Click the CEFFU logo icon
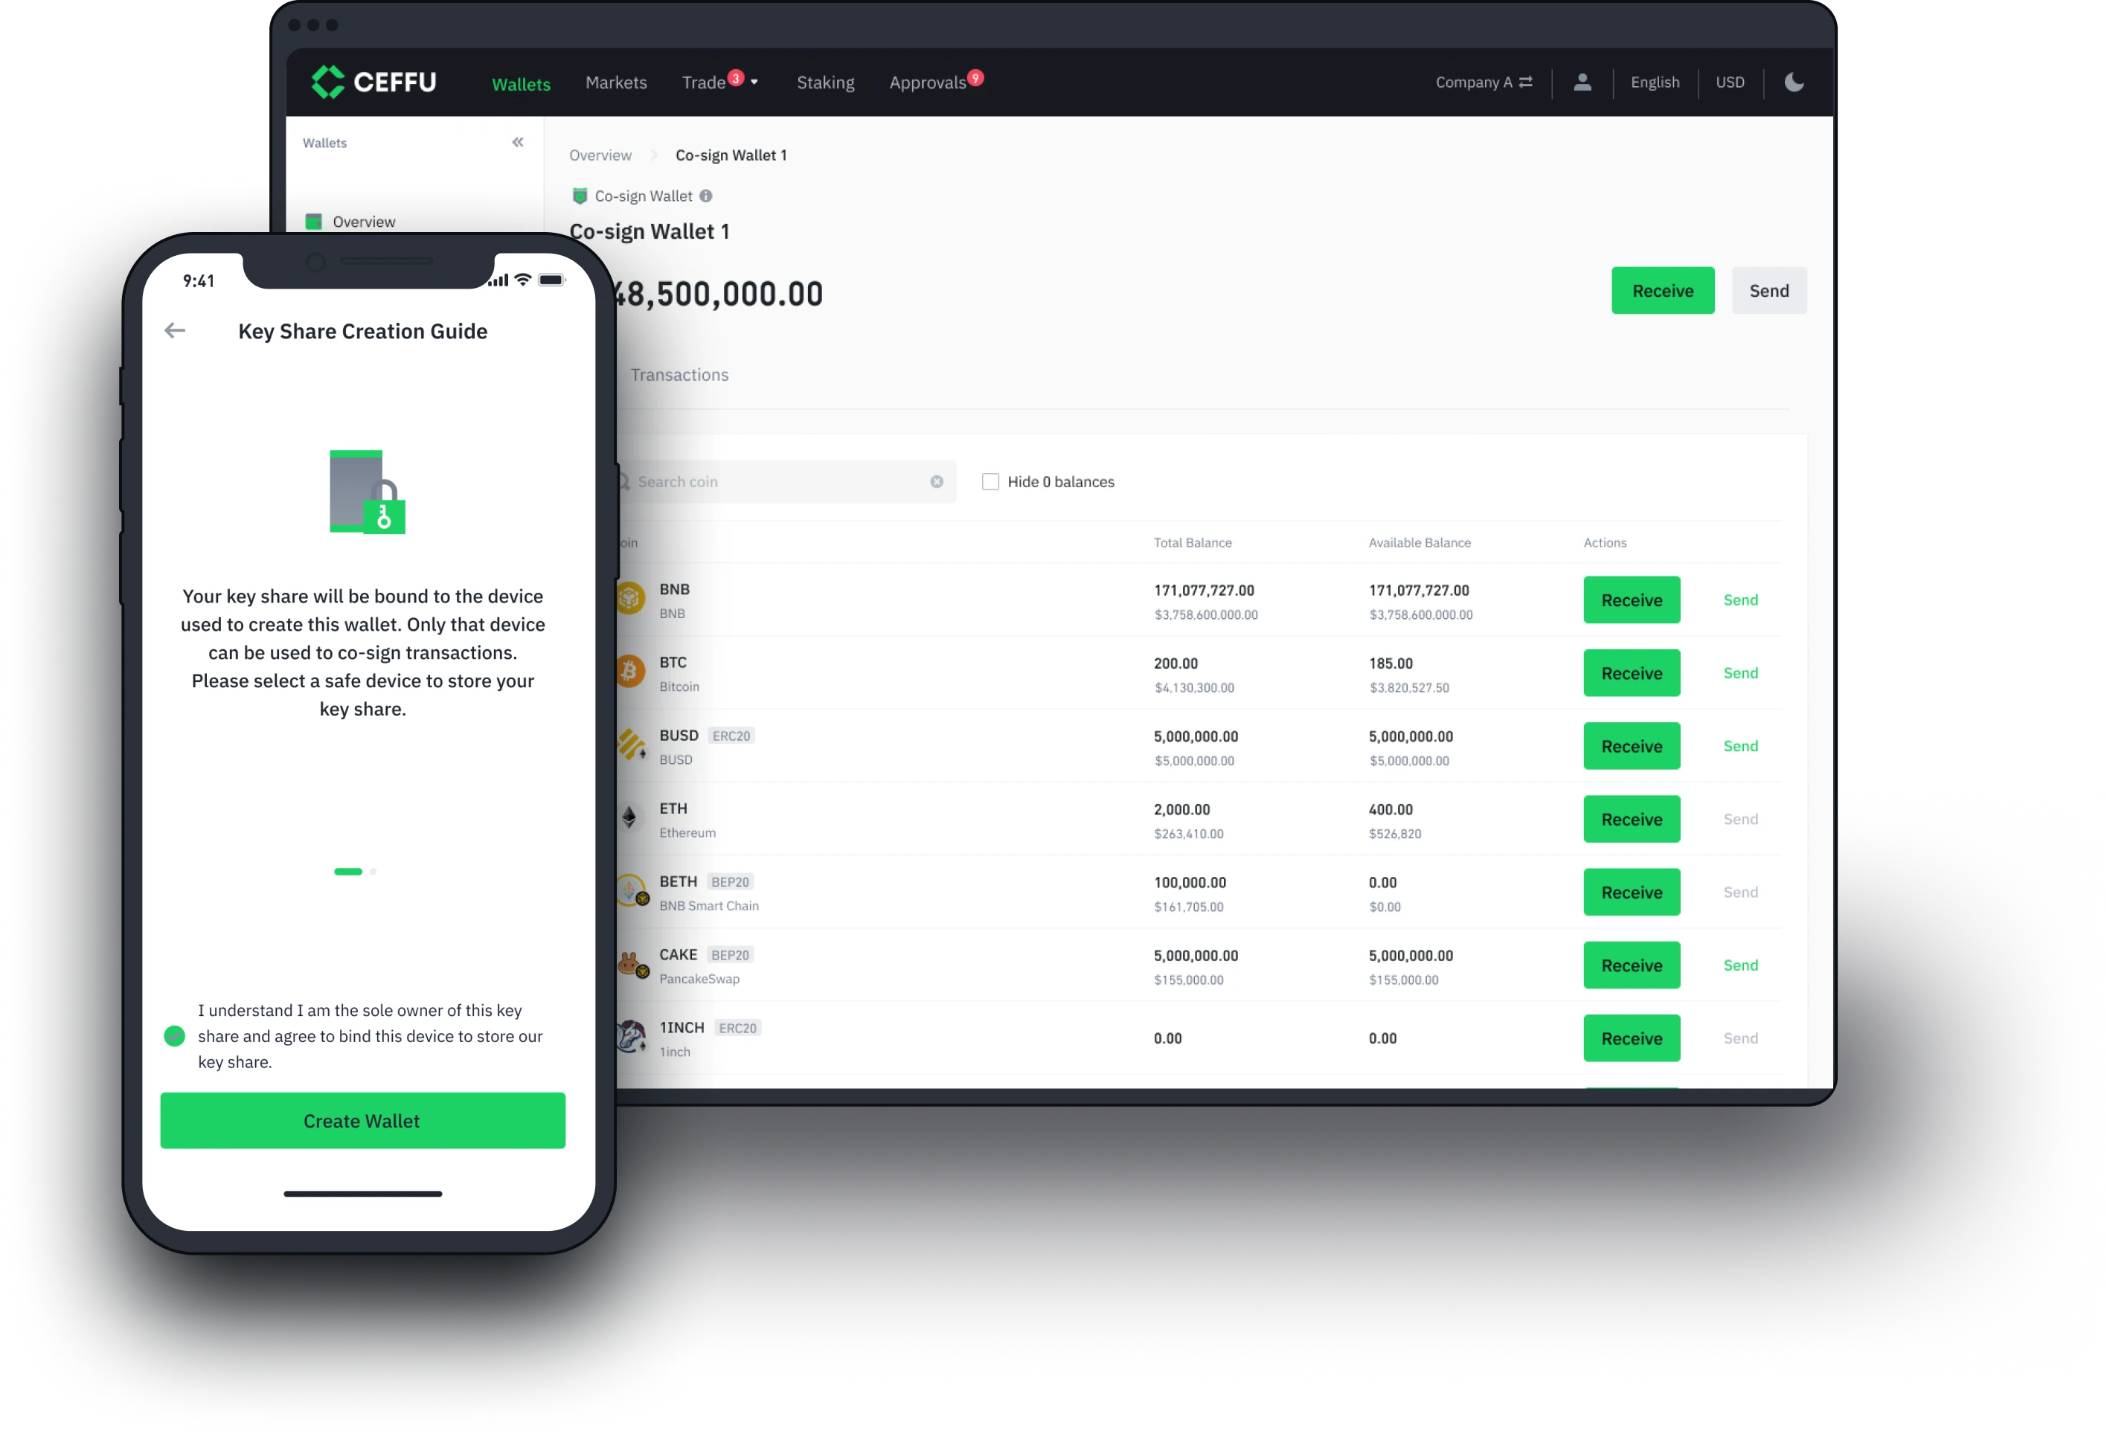The image size is (2107, 1434). 322,82
